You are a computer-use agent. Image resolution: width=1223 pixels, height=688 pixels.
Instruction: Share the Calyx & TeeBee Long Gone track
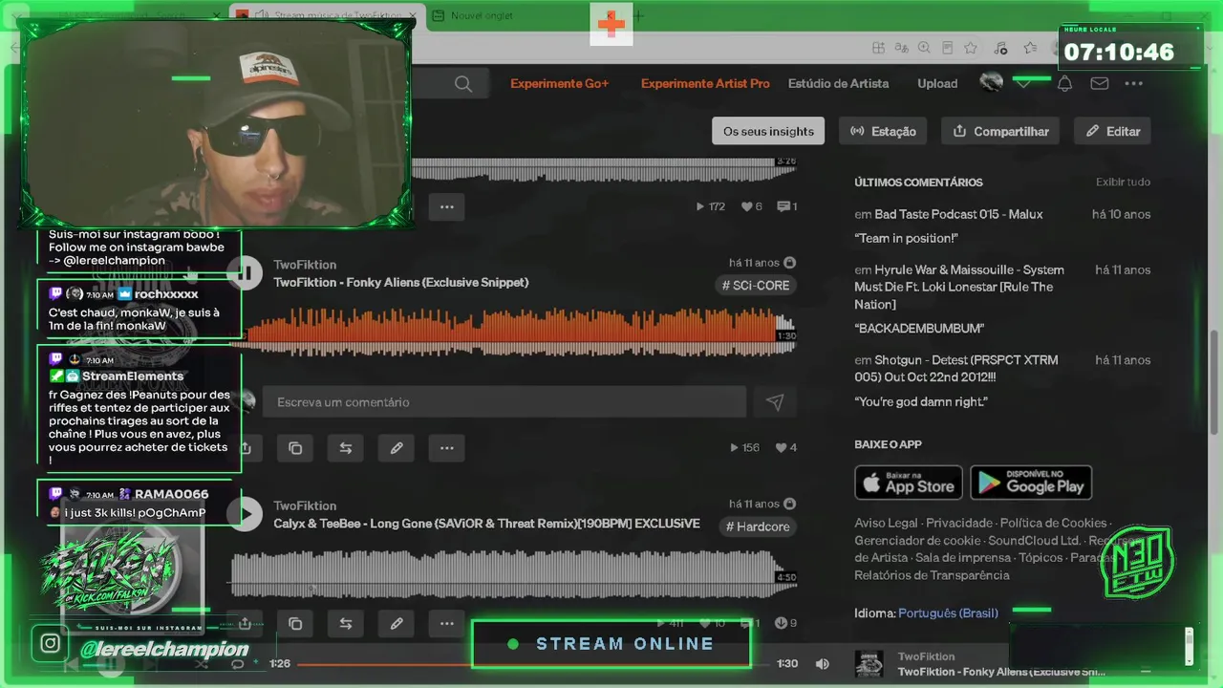click(x=246, y=624)
